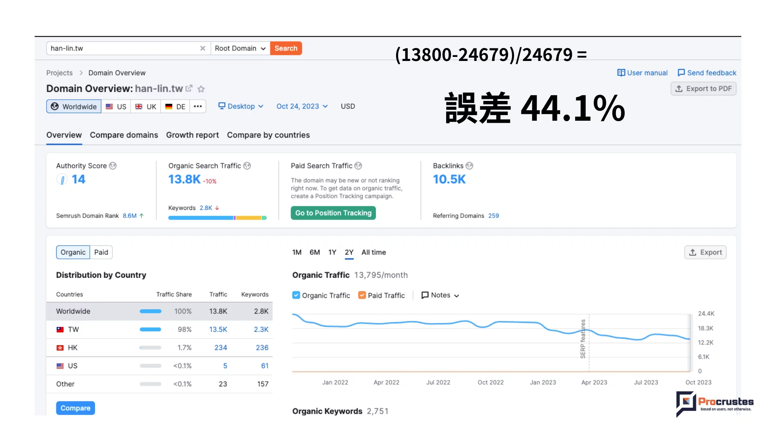776x436 pixels.
Task: Open han-lin.tw via the external link icon
Action: click(x=189, y=88)
